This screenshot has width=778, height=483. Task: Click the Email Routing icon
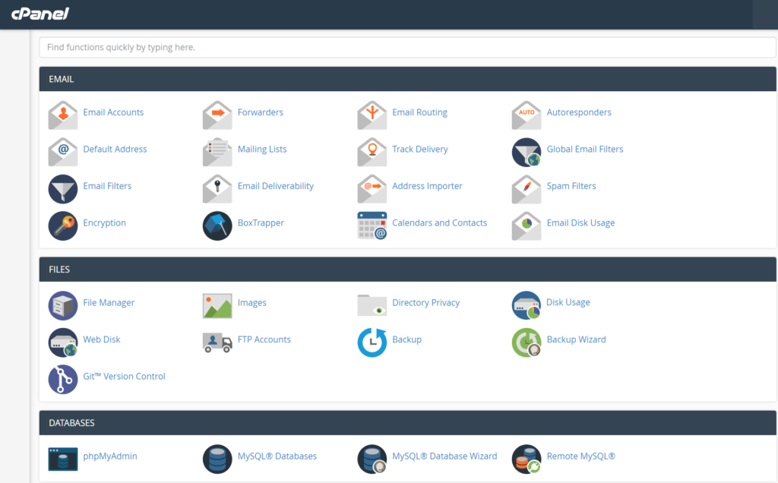[372, 115]
